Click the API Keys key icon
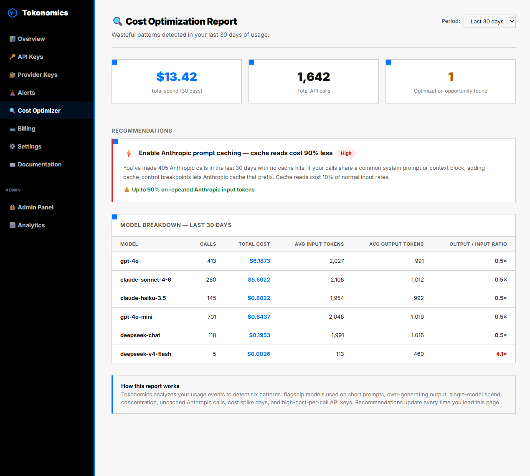The width and height of the screenshot is (530, 476). coord(13,57)
